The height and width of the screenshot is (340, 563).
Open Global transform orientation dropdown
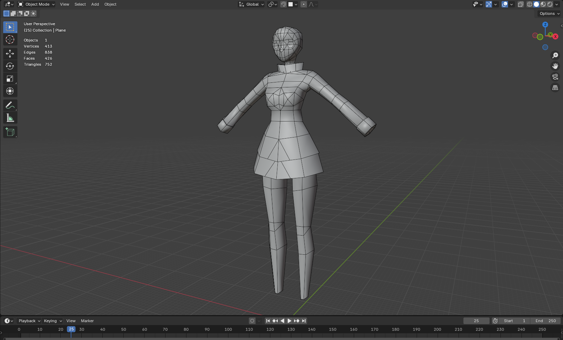pos(251,4)
